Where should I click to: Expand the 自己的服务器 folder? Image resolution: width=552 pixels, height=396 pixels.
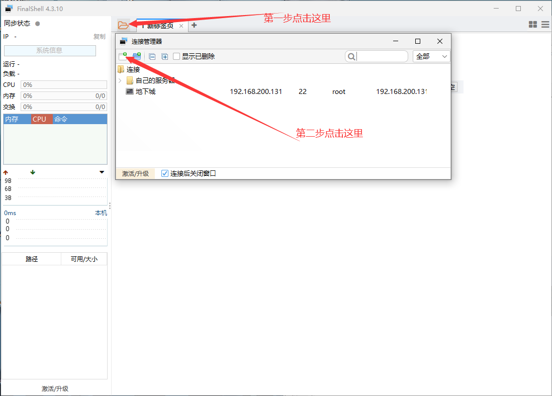120,80
